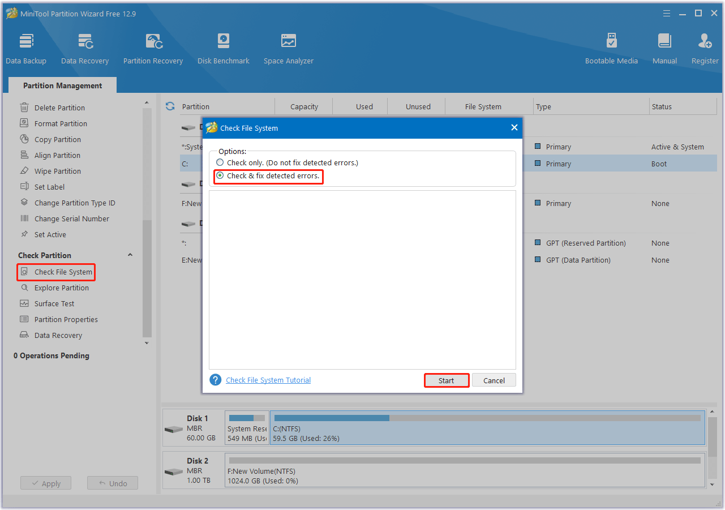Collapse the Check Partition section
Viewport: 725px width, 510px height.
click(130, 255)
